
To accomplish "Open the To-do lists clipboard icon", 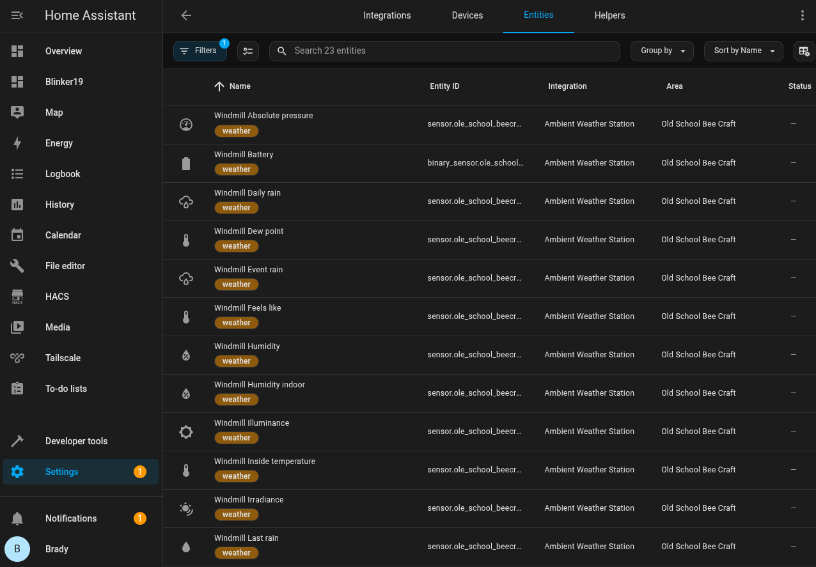I will 17,389.
